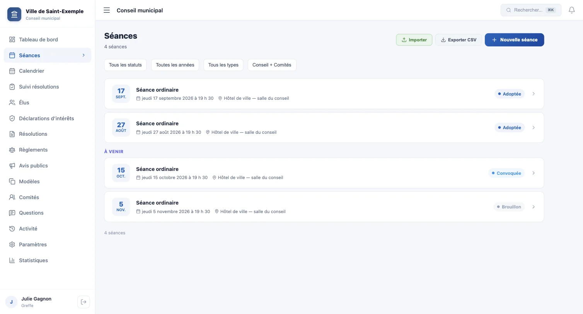The height and width of the screenshot is (314, 583).
Task: Open the Tous les types filter
Action: click(223, 65)
